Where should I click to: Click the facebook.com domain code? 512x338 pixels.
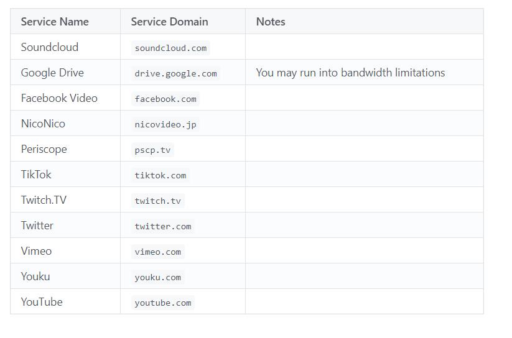pos(165,99)
